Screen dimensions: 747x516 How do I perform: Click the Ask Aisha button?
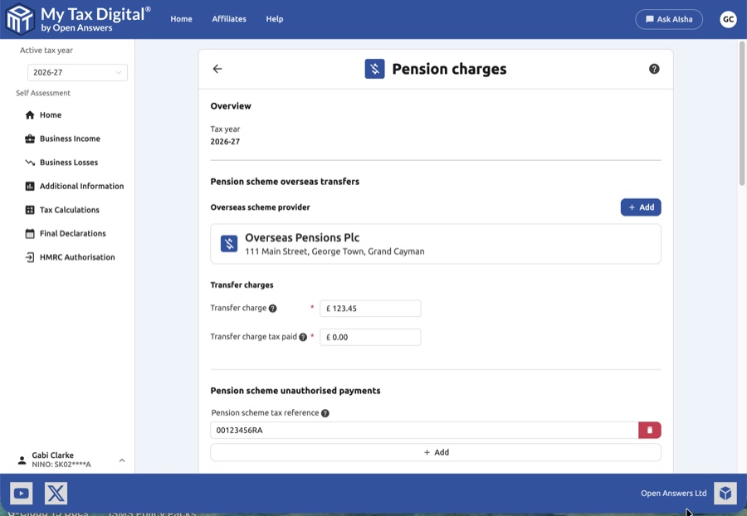[668, 19]
